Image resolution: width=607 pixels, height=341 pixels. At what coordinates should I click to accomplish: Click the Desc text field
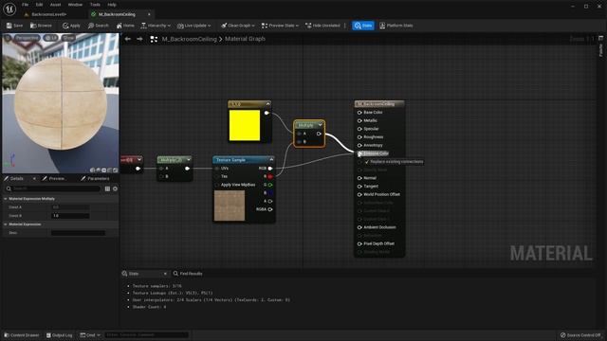point(78,233)
